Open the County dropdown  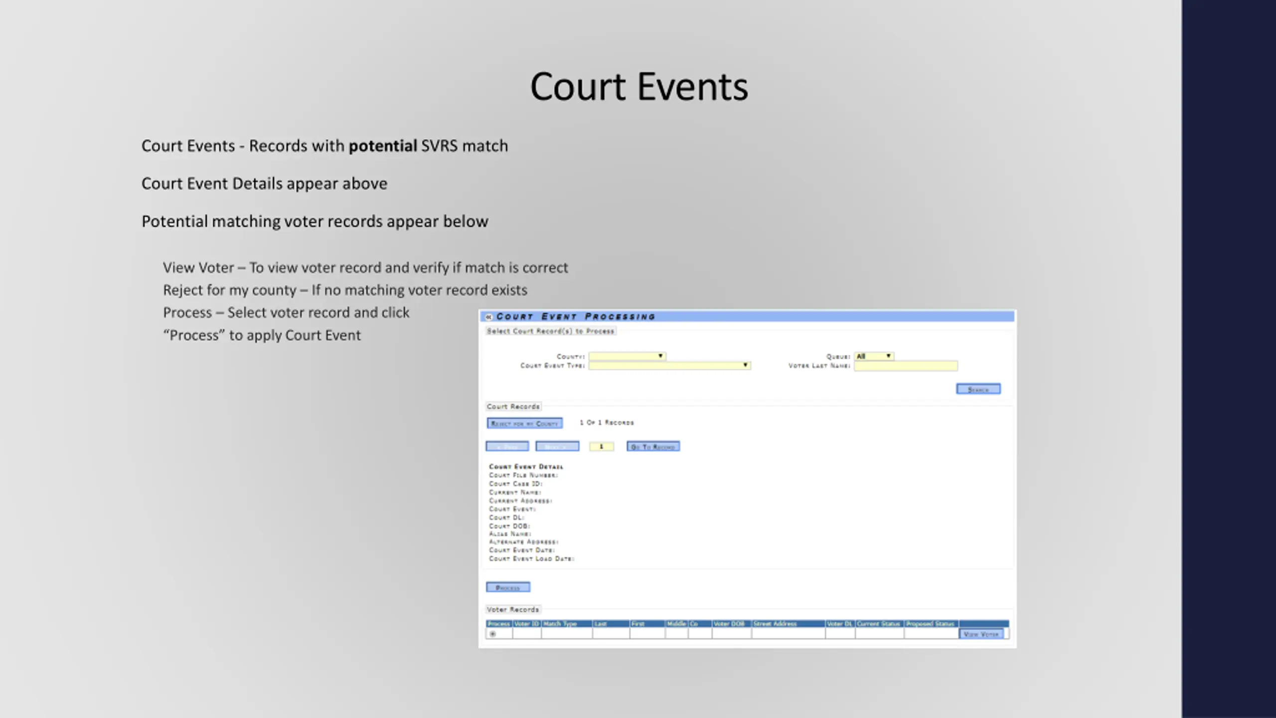[x=627, y=356]
